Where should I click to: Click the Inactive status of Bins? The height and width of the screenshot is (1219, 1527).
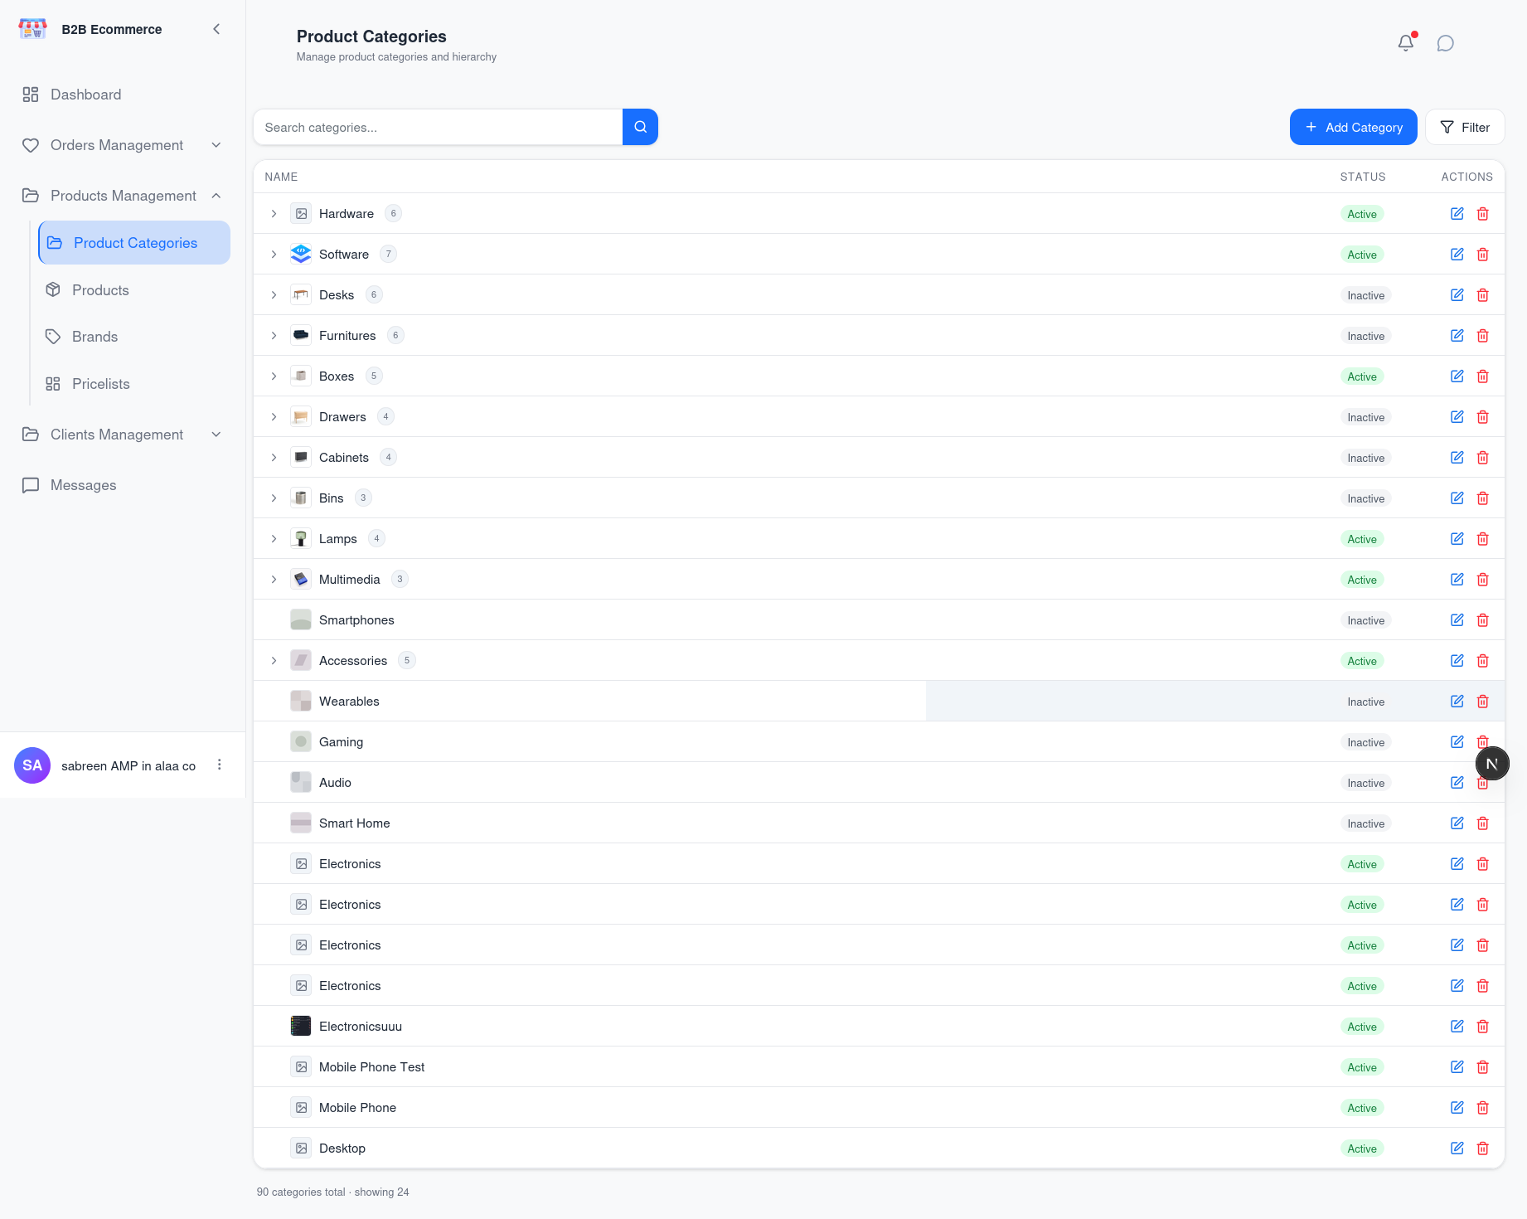(x=1365, y=498)
